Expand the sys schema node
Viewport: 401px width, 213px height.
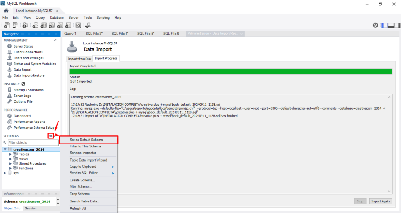tap(5, 173)
